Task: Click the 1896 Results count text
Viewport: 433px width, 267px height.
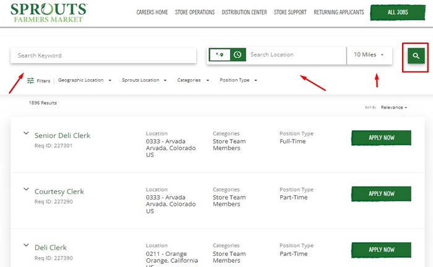Action: click(43, 103)
